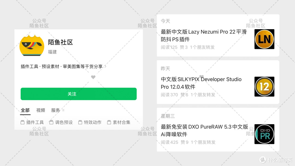Click the 赞 9 like count
The width and height of the screenshot is (295, 166).
[185, 142]
